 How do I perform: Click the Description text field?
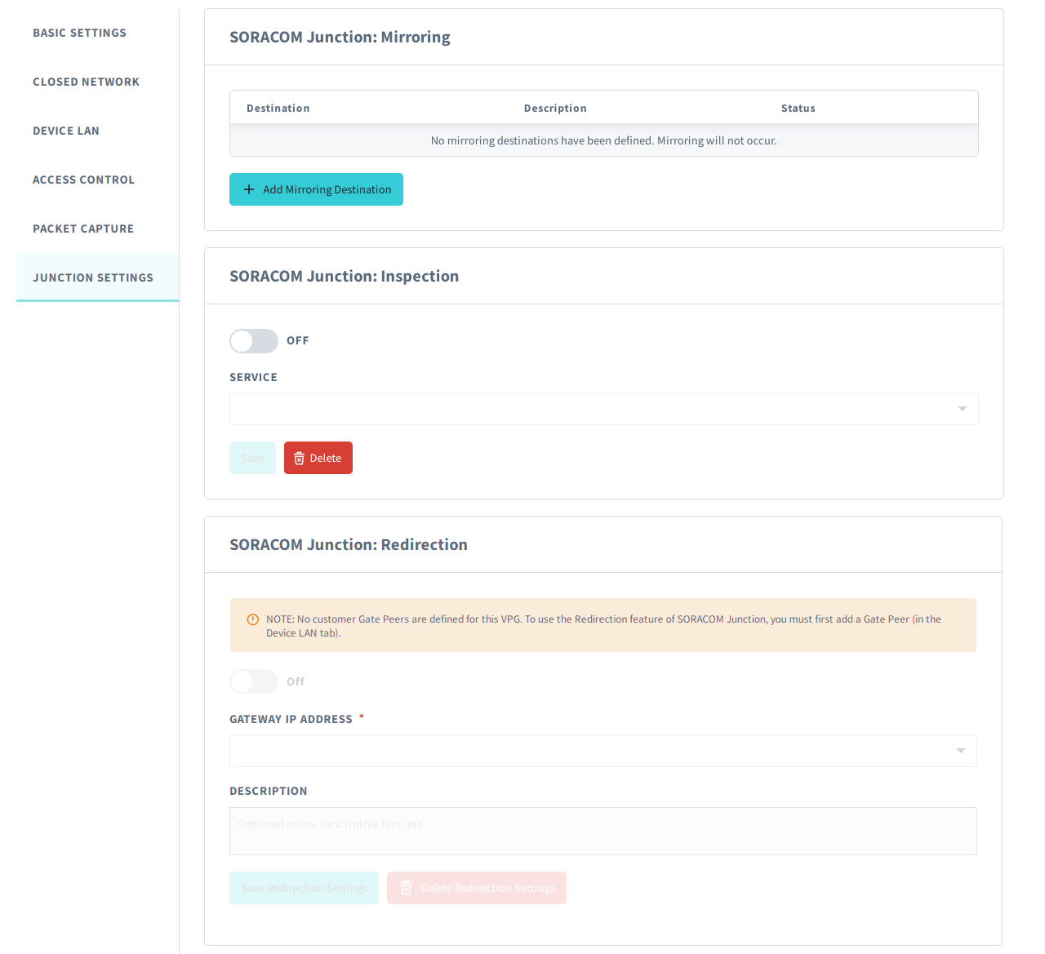coord(603,831)
